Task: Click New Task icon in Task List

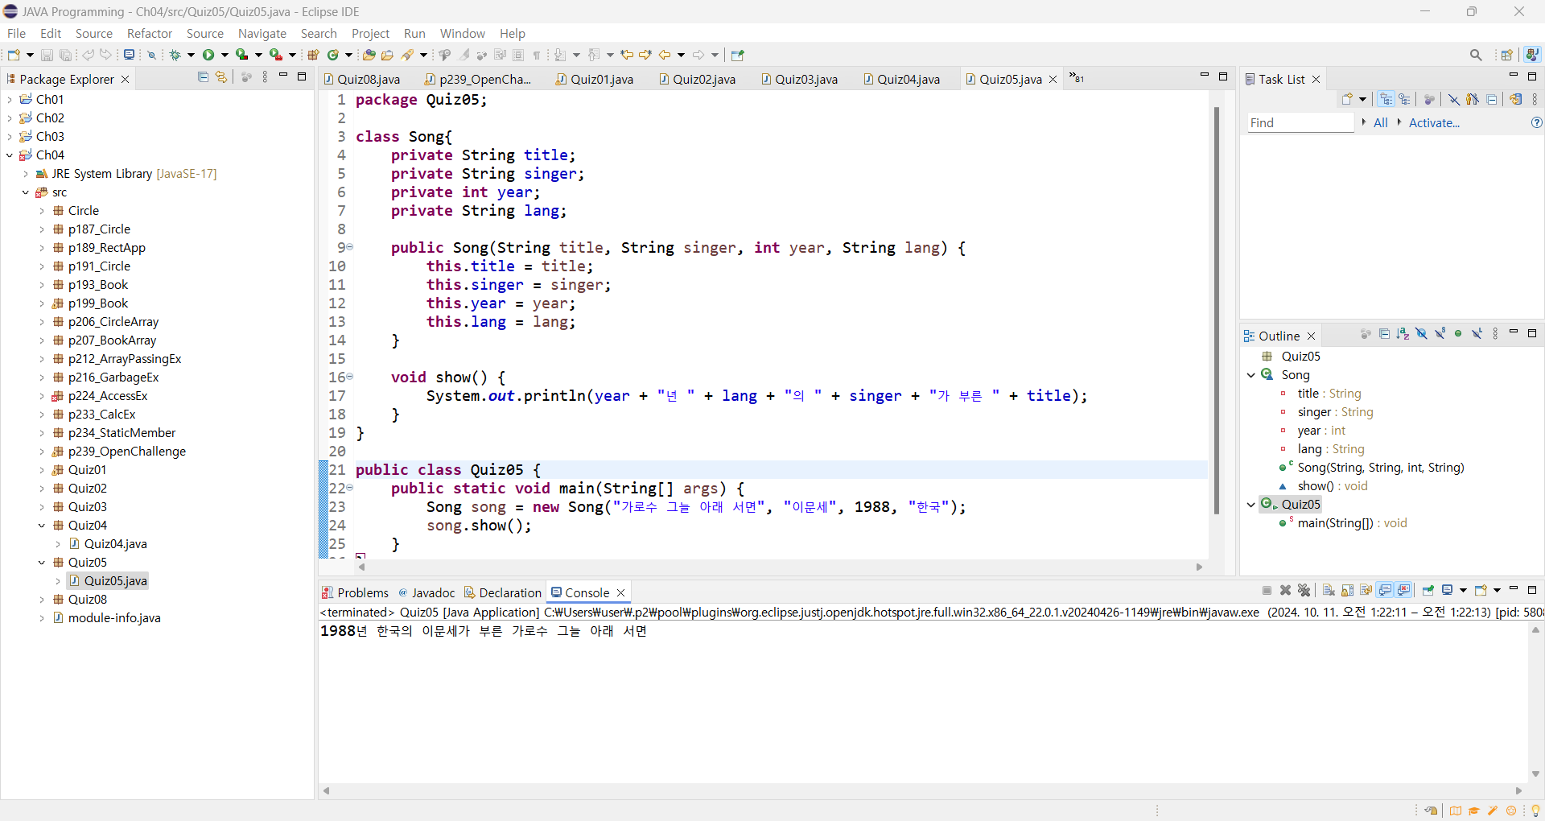Action: pyautogui.click(x=1347, y=99)
